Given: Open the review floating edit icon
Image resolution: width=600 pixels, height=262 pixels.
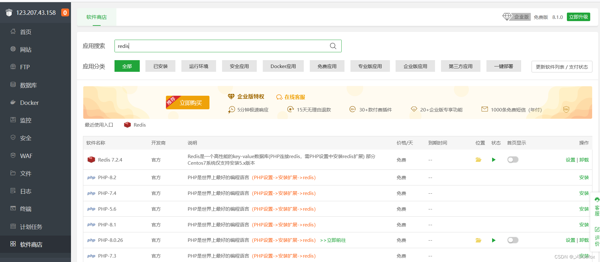Looking at the screenshot, I should click(x=597, y=229).
